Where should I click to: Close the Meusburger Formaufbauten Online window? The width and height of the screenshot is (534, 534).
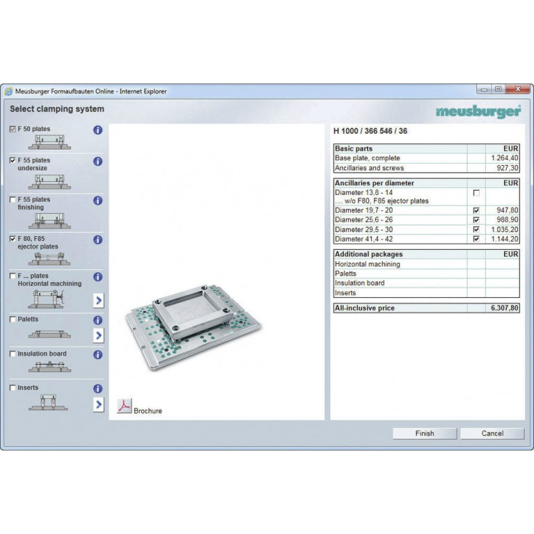pyautogui.click(x=518, y=89)
